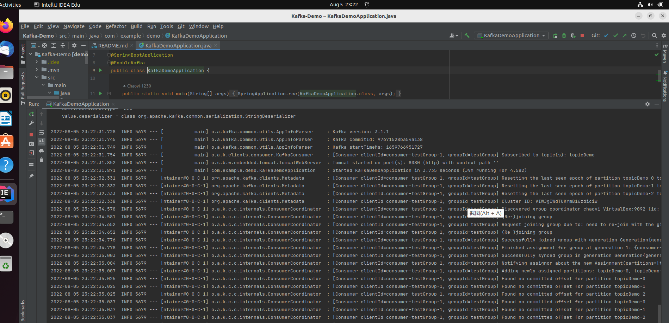Open Git Show History clock icon
Screen dimensions: 669x323
634,35
